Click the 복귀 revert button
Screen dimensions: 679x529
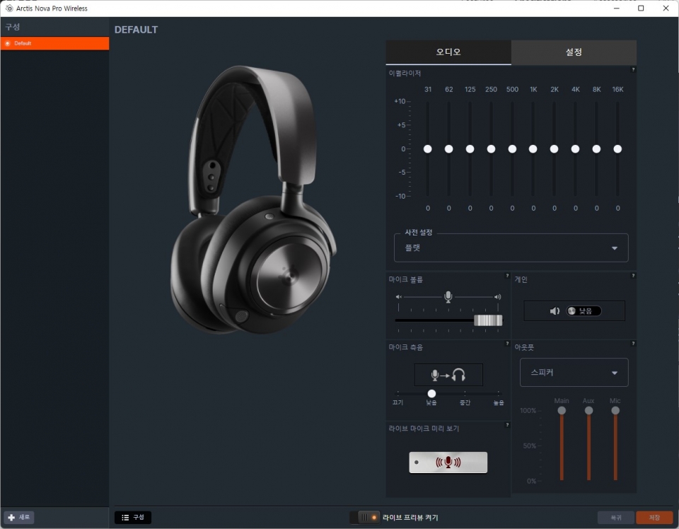616,517
